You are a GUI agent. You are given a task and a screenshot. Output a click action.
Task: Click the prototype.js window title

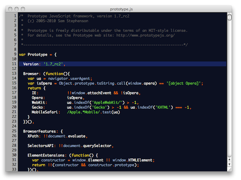click(121, 9)
